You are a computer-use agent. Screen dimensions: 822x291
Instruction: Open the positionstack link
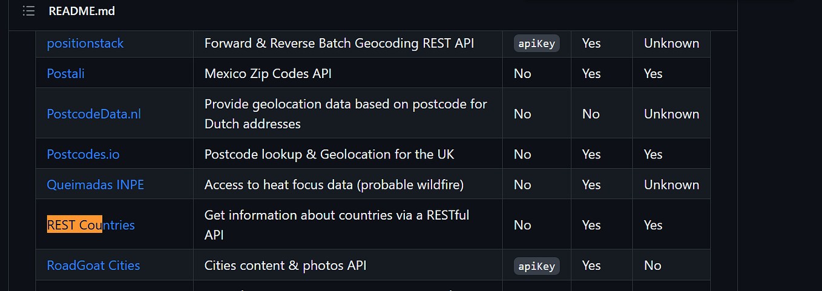click(x=85, y=43)
